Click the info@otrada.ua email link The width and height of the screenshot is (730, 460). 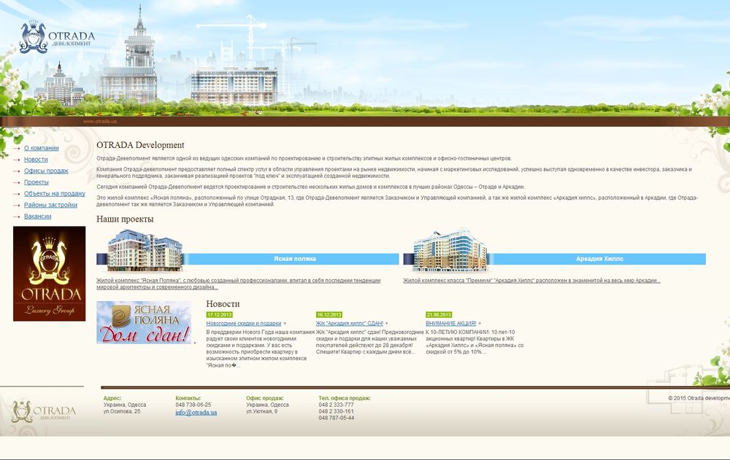[x=196, y=412]
